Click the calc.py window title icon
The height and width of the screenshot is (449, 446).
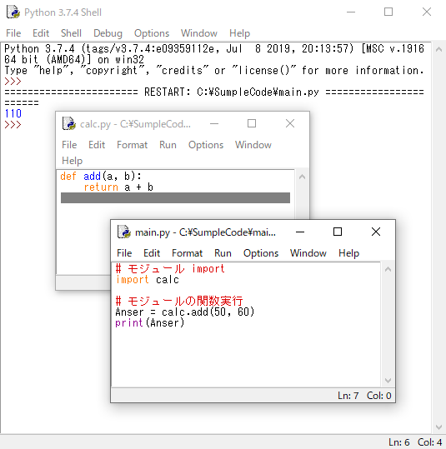point(69,123)
